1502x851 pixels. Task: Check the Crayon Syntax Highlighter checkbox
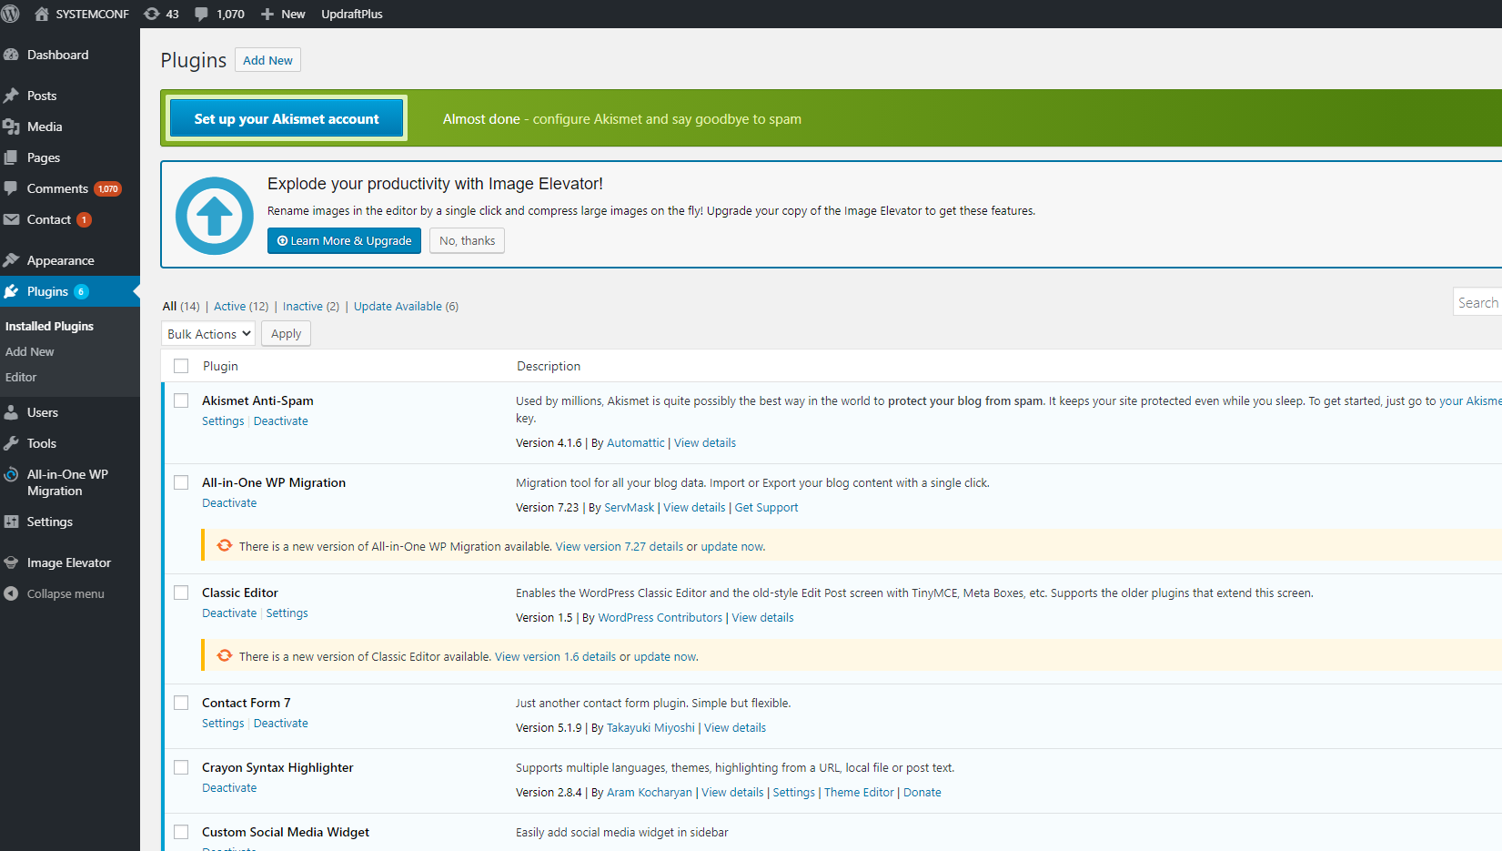click(x=181, y=767)
